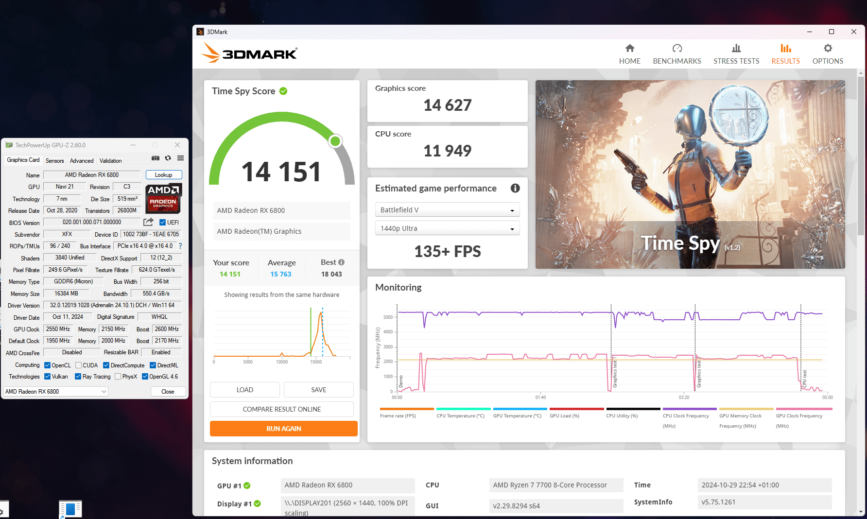Toggle CUDA checkbox
The width and height of the screenshot is (867, 519).
[x=78, y=365]
